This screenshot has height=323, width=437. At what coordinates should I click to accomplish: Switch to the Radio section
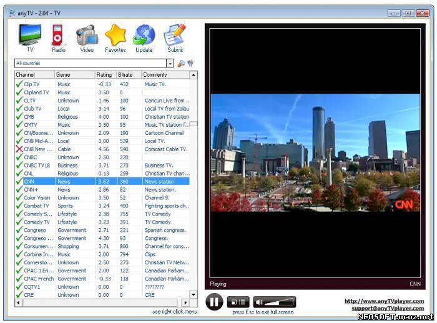[x=58, y=38]
